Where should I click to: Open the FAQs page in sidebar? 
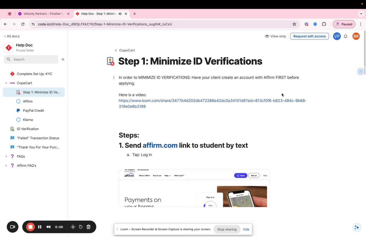(x=21, y=156)
